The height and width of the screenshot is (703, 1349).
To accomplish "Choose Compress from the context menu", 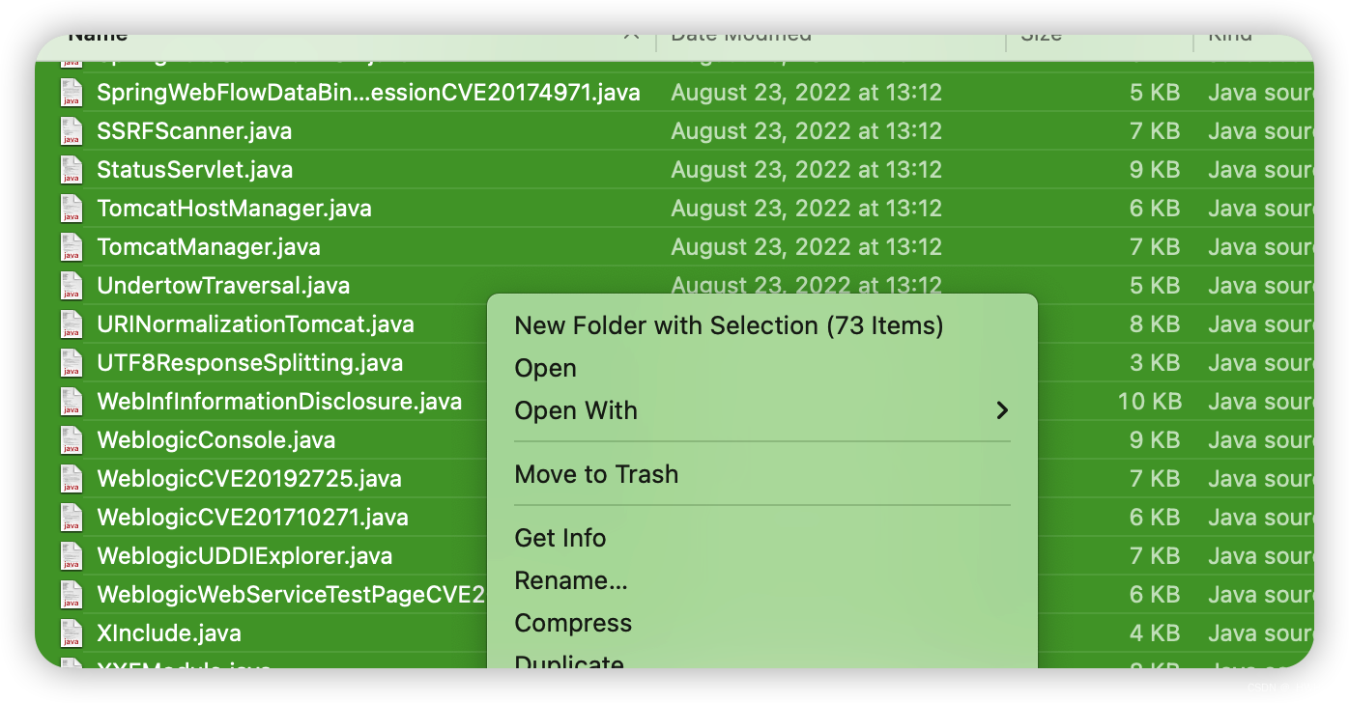I will tap(573, 623).
